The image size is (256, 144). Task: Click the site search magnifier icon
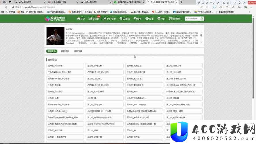pyautogui.click(x=202, y=19)
